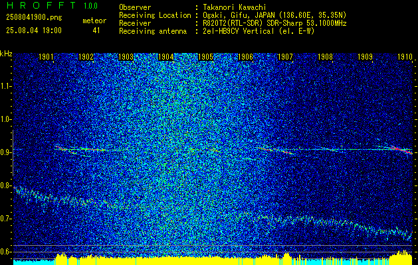Click the 1901 time marker
This screenshot has width=418, height=265.
46,56
